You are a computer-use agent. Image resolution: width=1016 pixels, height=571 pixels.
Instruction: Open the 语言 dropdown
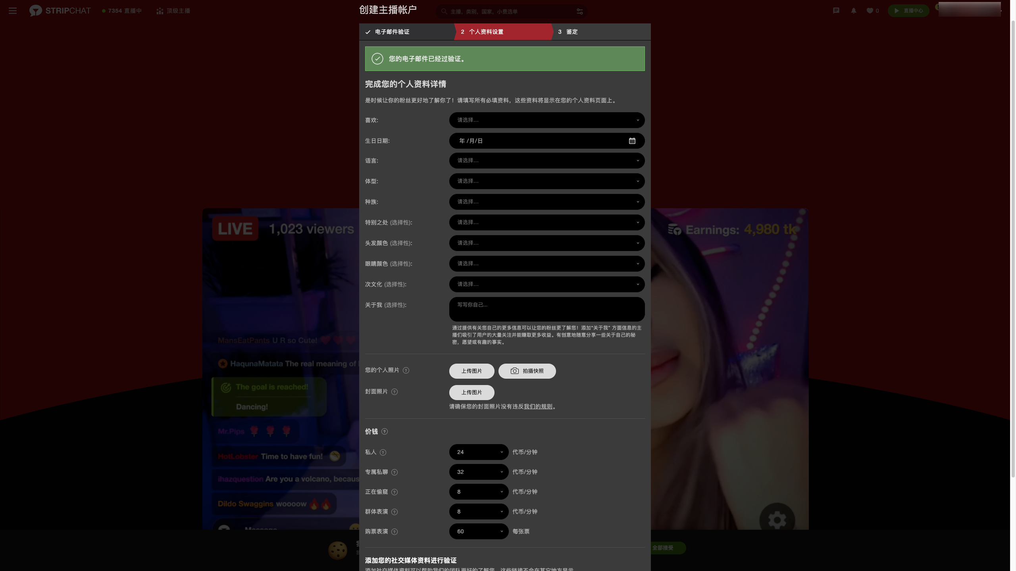(547, 161)
